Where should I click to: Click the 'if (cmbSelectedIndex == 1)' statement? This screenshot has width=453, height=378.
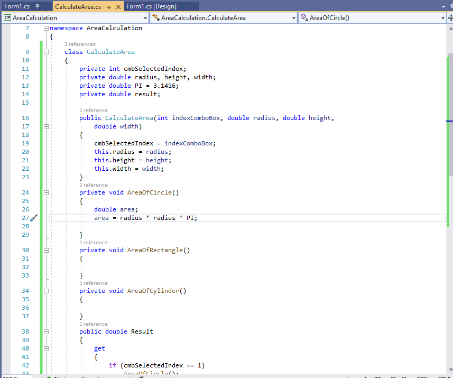click(157, 365)
